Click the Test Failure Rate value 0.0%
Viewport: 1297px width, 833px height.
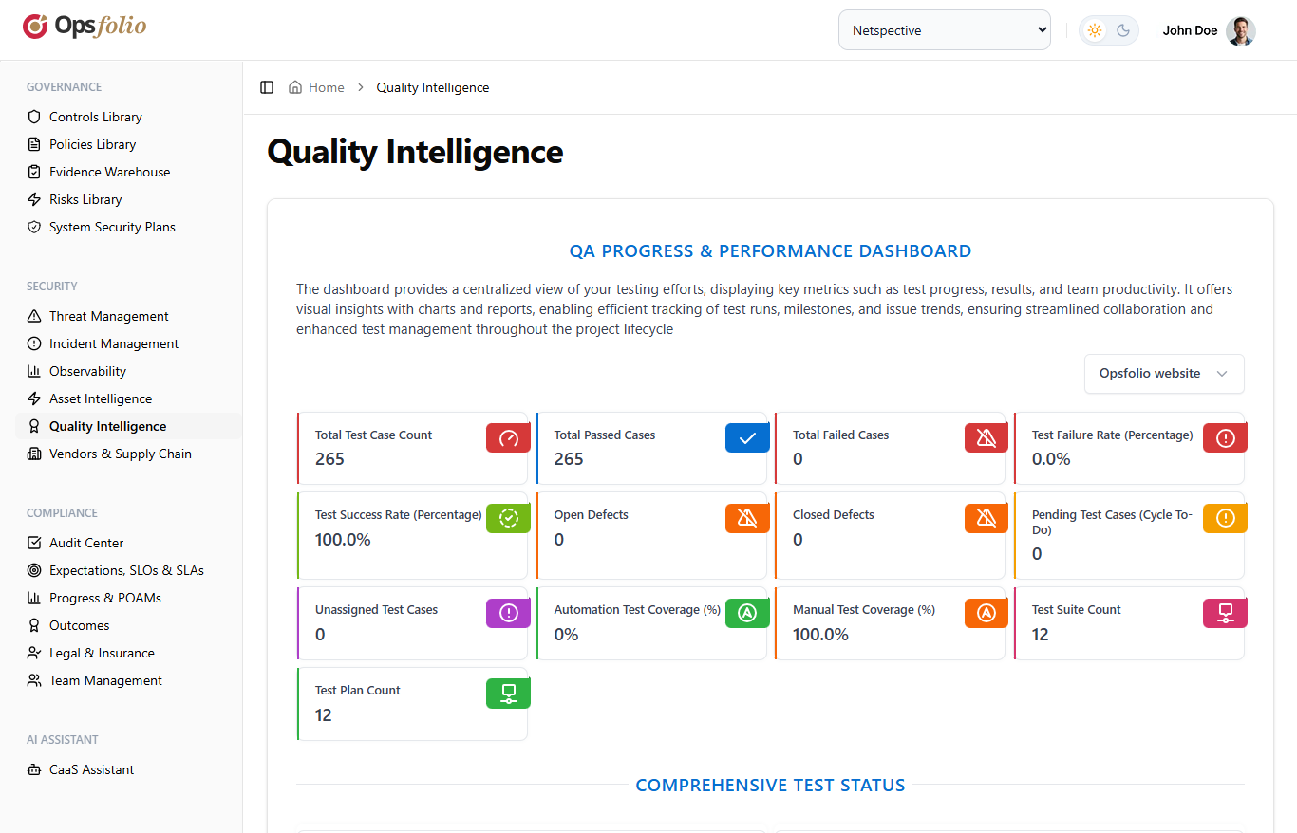pos(1051,459)
